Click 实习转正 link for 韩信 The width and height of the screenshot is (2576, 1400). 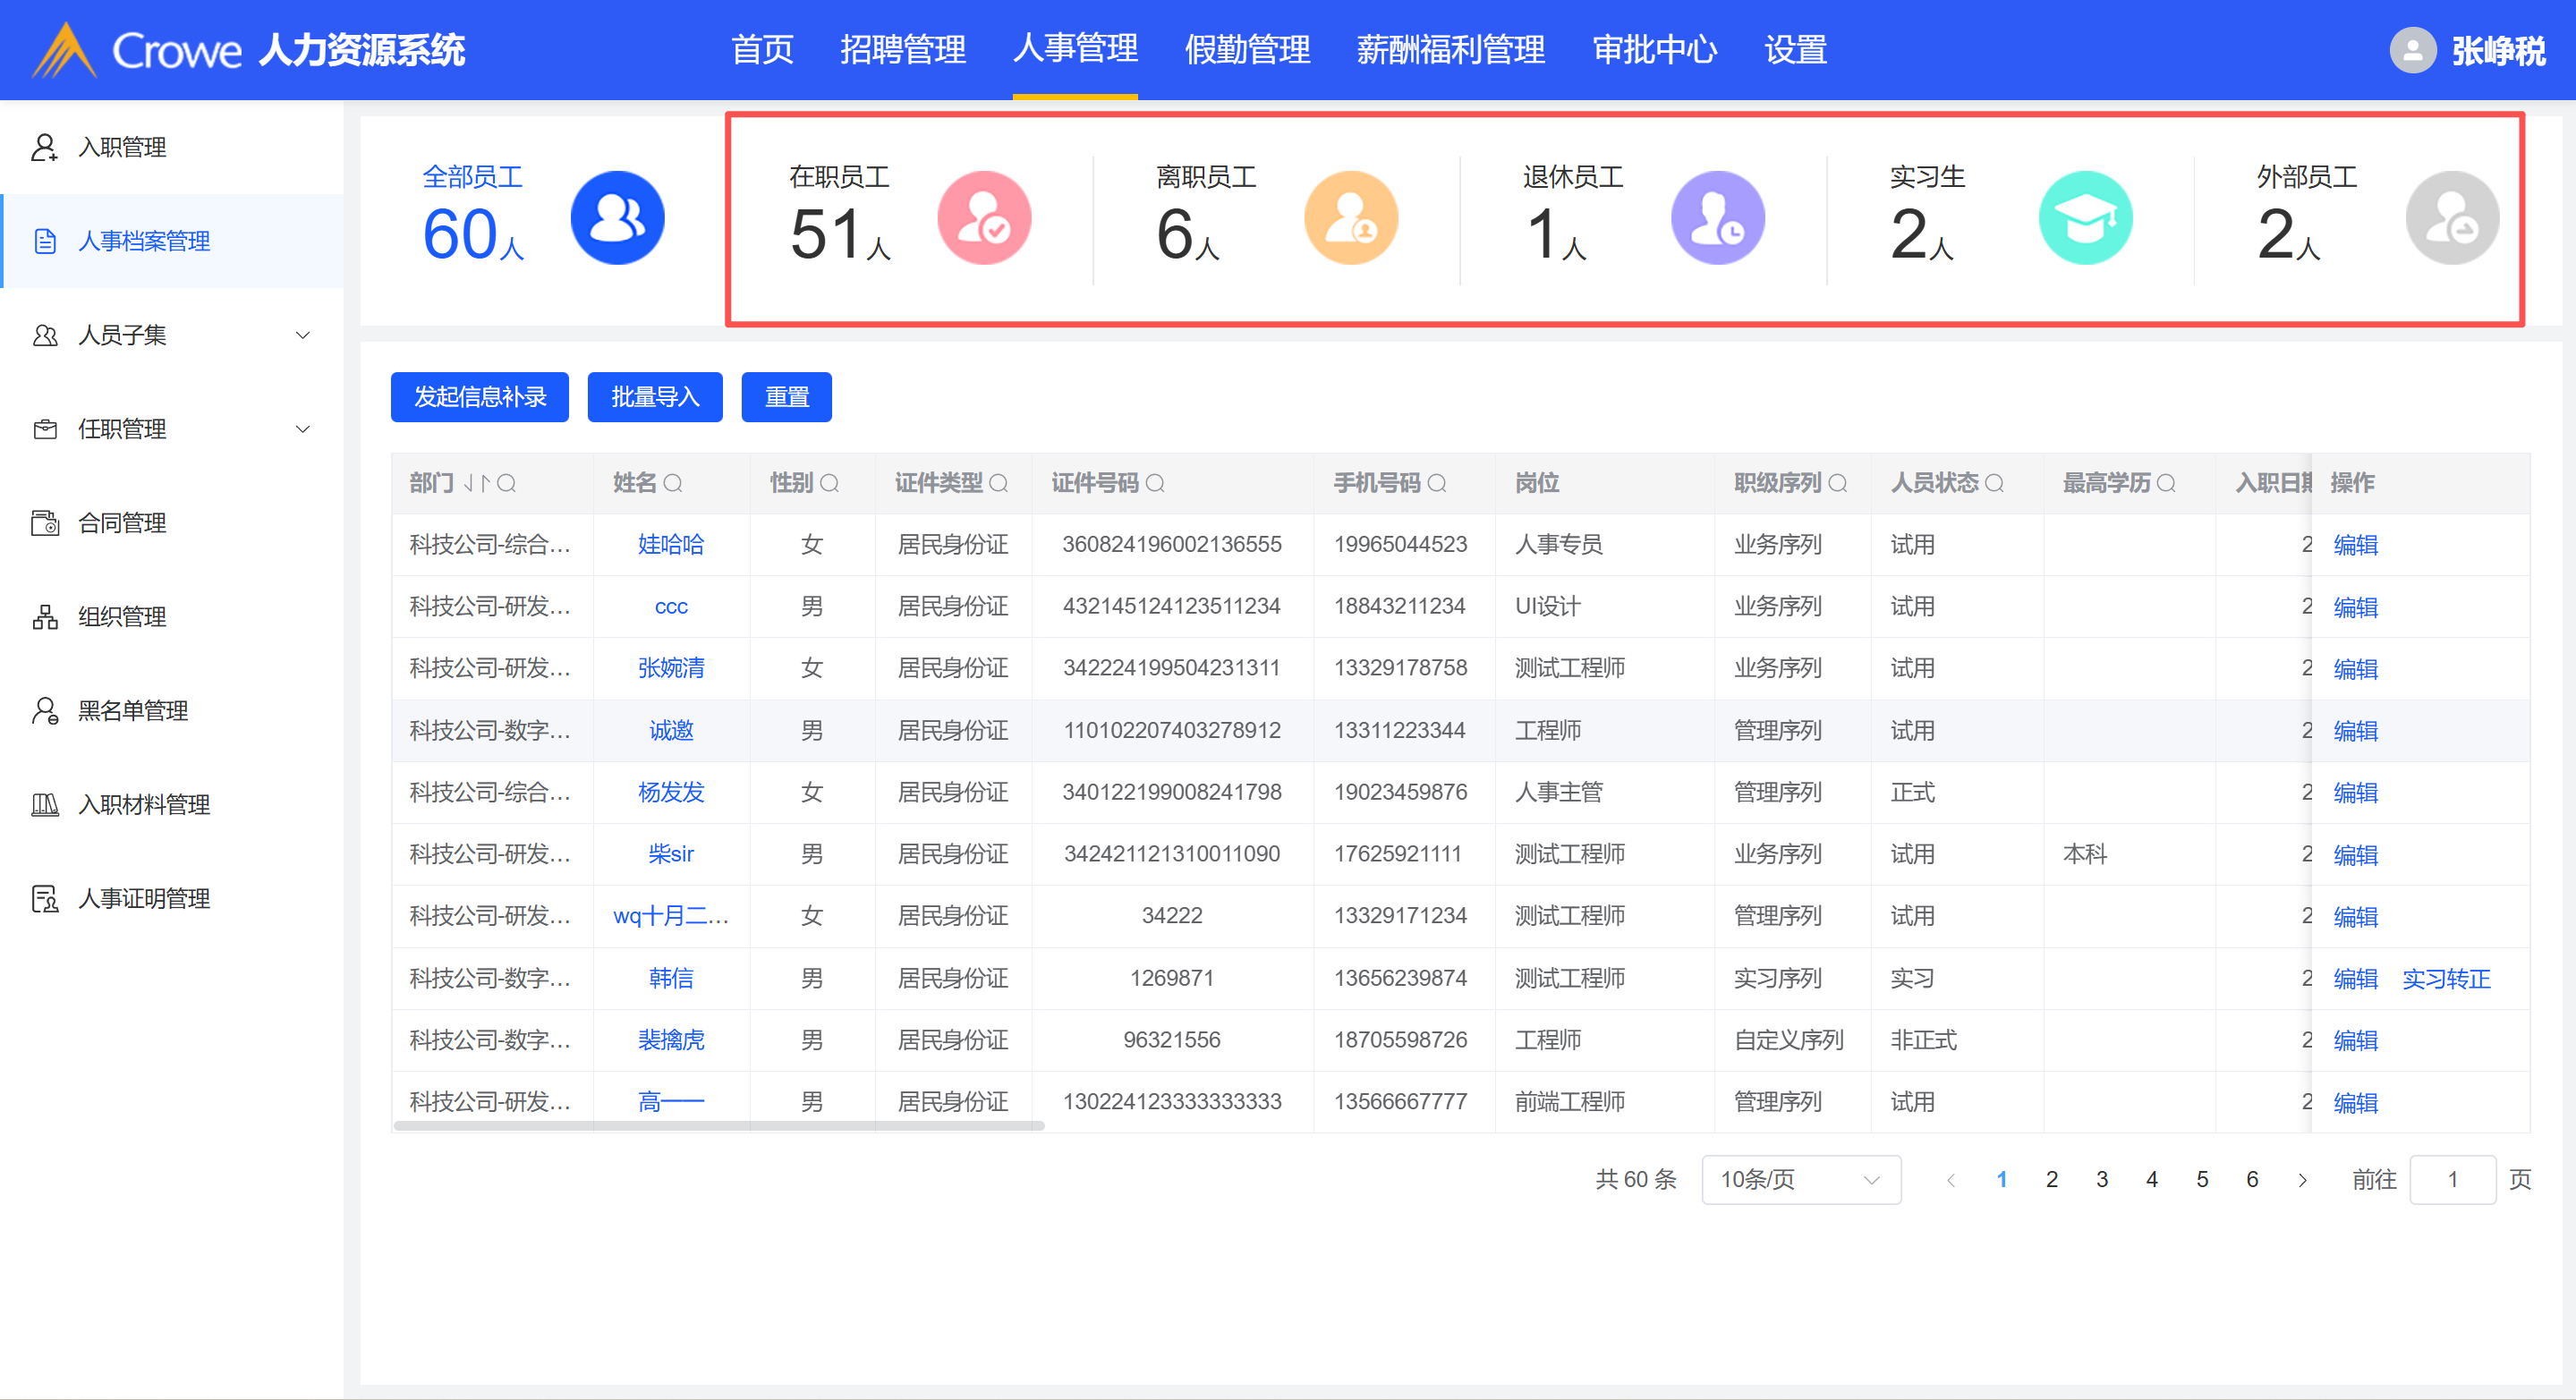point(2445,979)
